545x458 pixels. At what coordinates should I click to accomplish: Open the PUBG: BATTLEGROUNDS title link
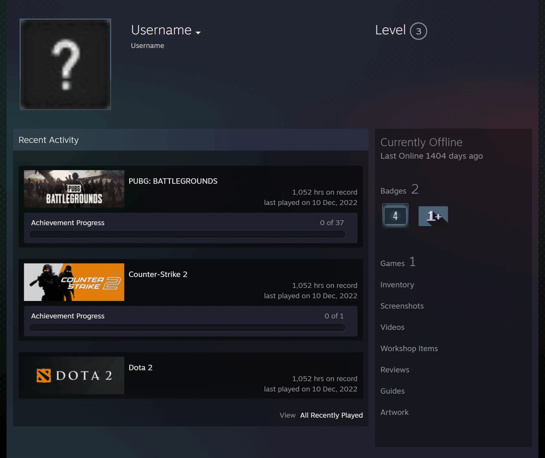173,181
